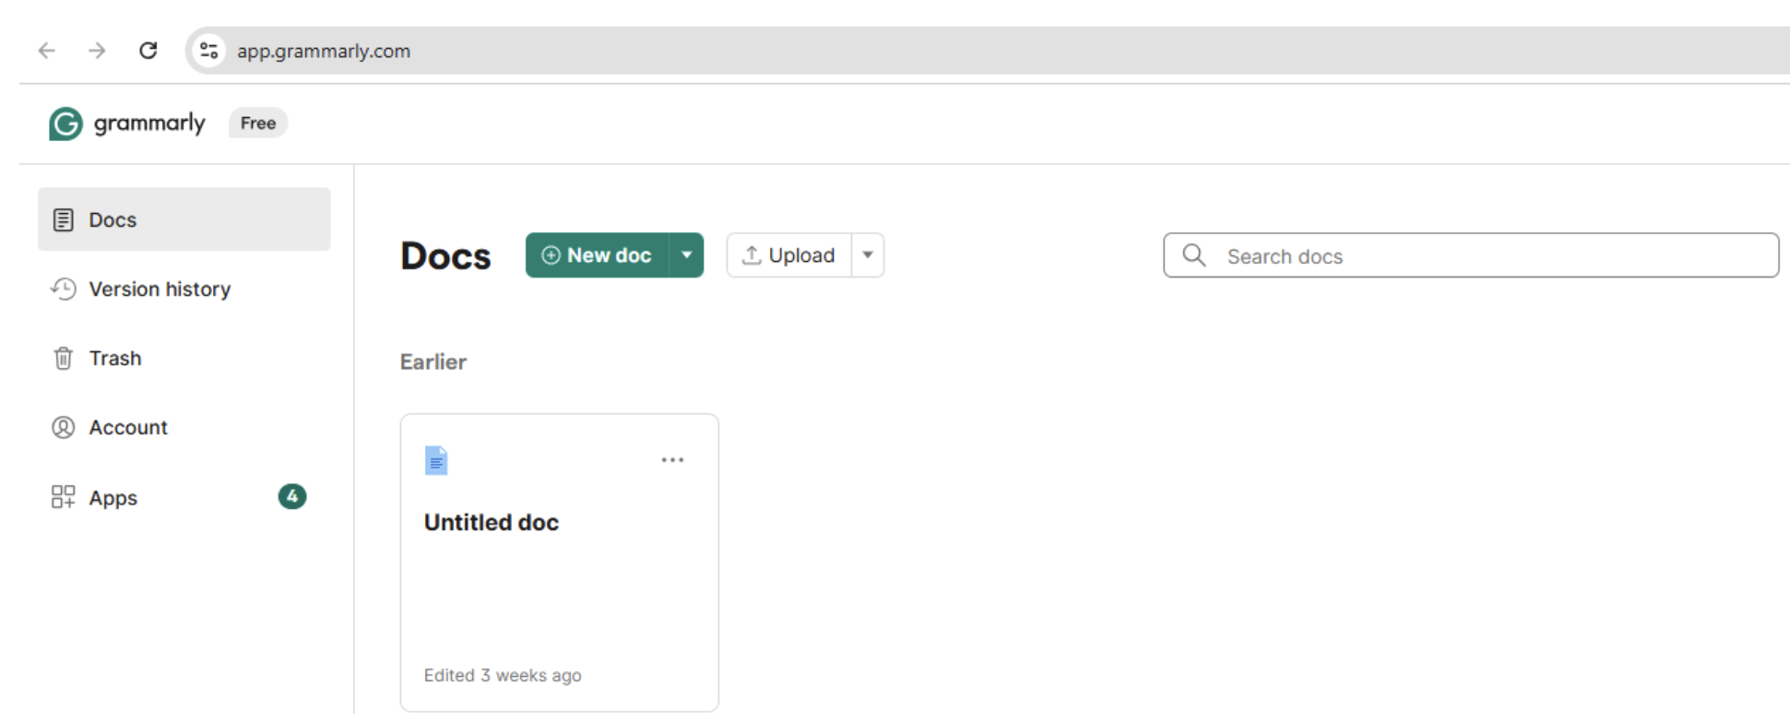Reload the page in the browser

coord(148,51)
